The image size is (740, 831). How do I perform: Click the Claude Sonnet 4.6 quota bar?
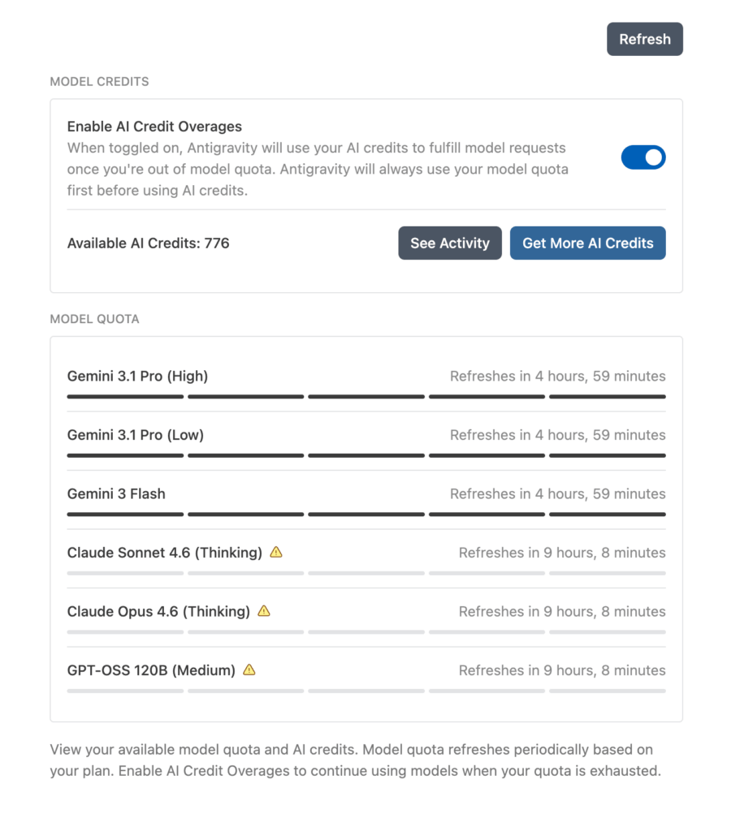coord(366,573)
